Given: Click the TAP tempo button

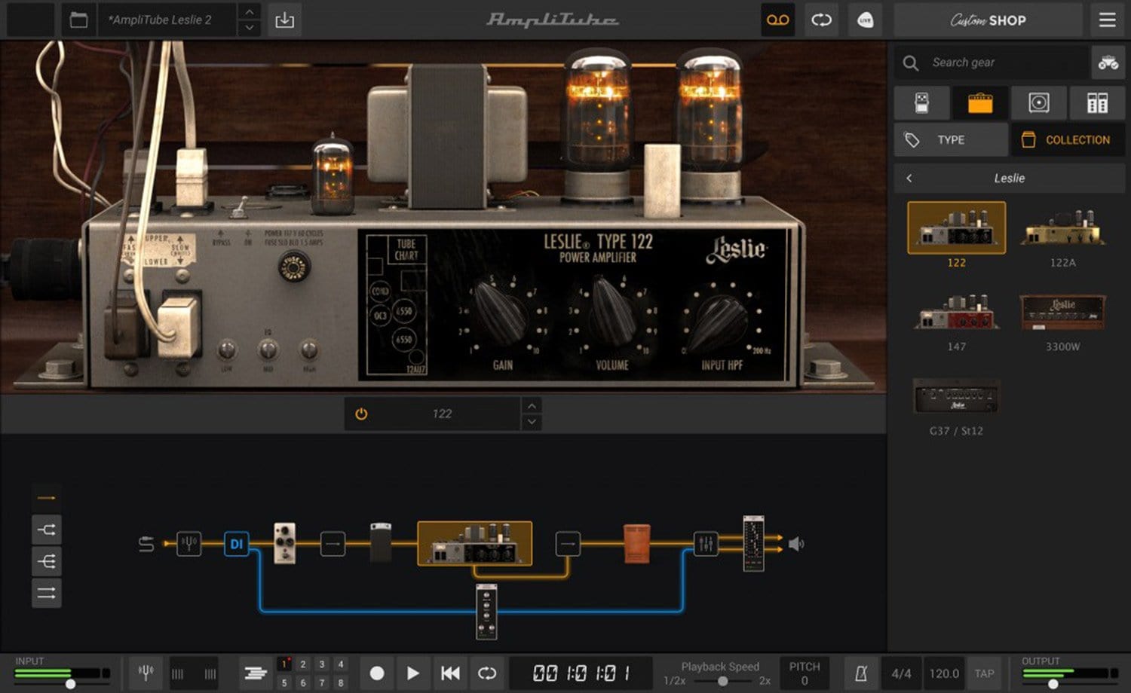Looking at the screenshot, I should (x=984, y=673).
